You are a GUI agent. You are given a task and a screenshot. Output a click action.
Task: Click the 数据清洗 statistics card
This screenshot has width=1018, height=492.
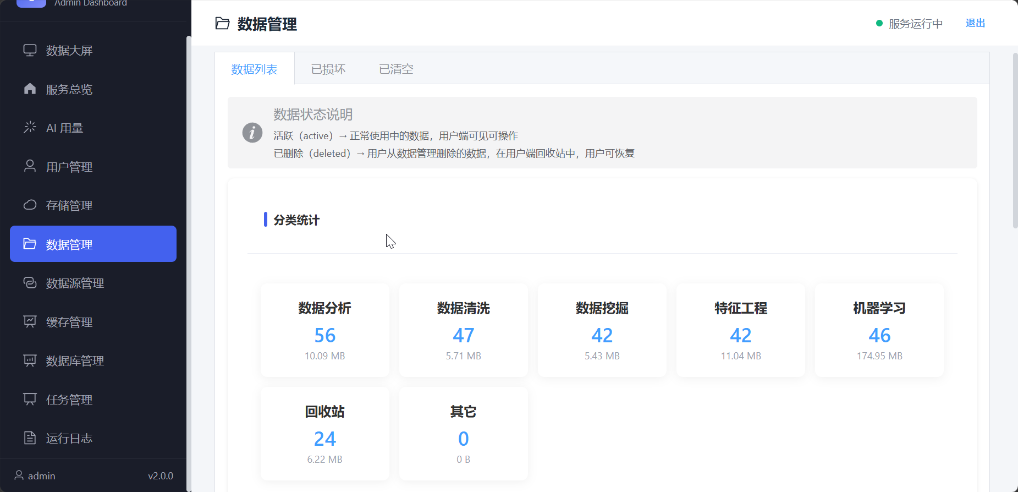coord(464,330)
